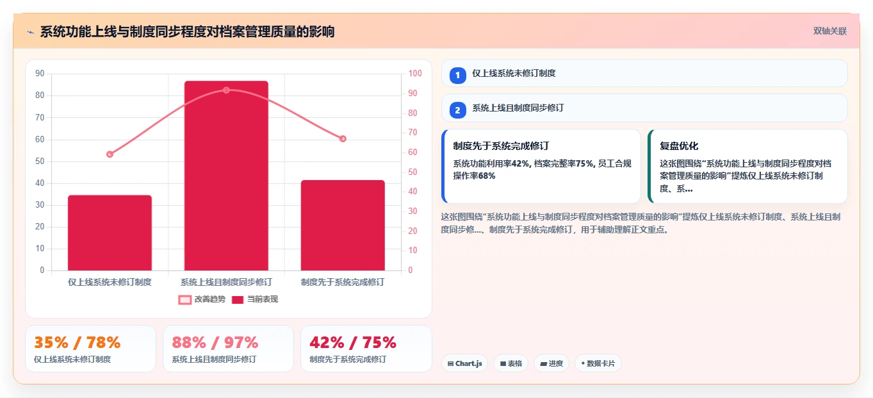Click the blue number 2 badge
Image resolution: width=873 pixels, height=398 pixels.
coord(457,110)
